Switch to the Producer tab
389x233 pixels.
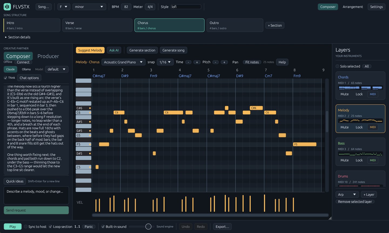click(48, 56)
